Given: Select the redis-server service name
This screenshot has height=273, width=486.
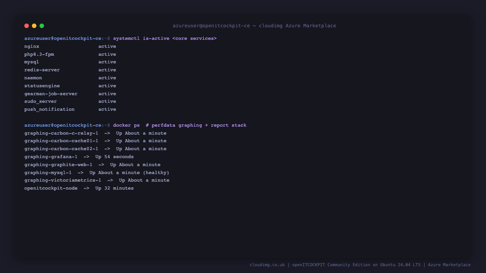Looking at the screenshot, I should pos(42,70).
